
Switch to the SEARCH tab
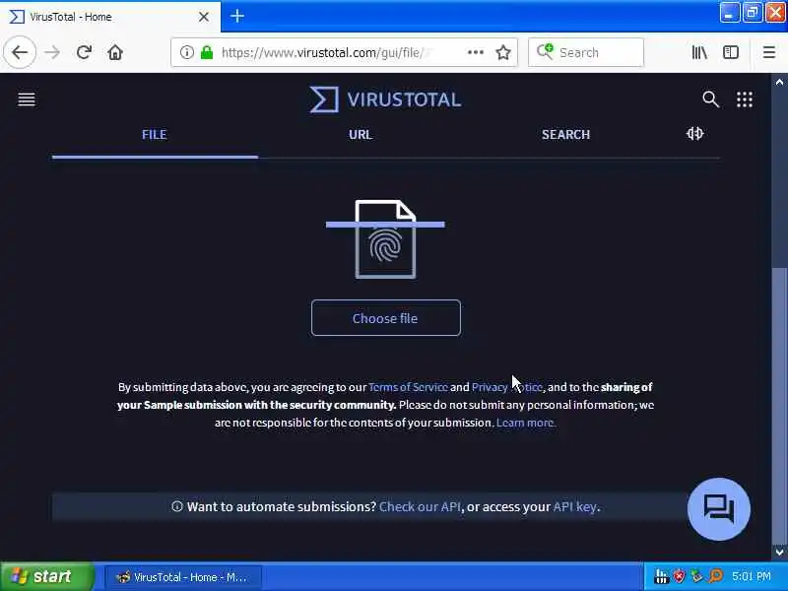click(x=565, y=135)
